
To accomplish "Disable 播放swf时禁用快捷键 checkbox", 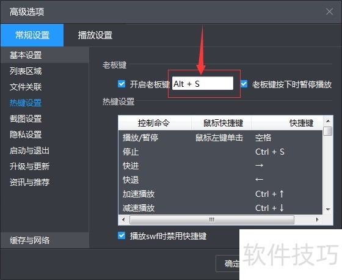I will [x=122, y=235].
